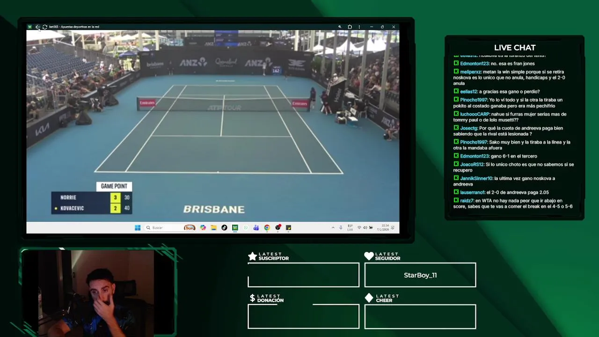
Task: Click raidz7's chat message about WTA
Action: coord(513,204)
